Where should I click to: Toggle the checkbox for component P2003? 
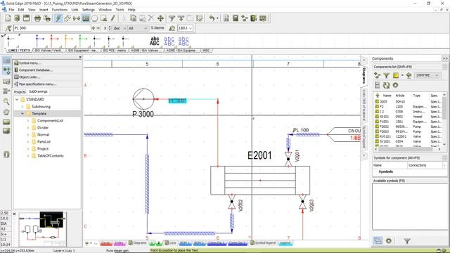point(377,131)
